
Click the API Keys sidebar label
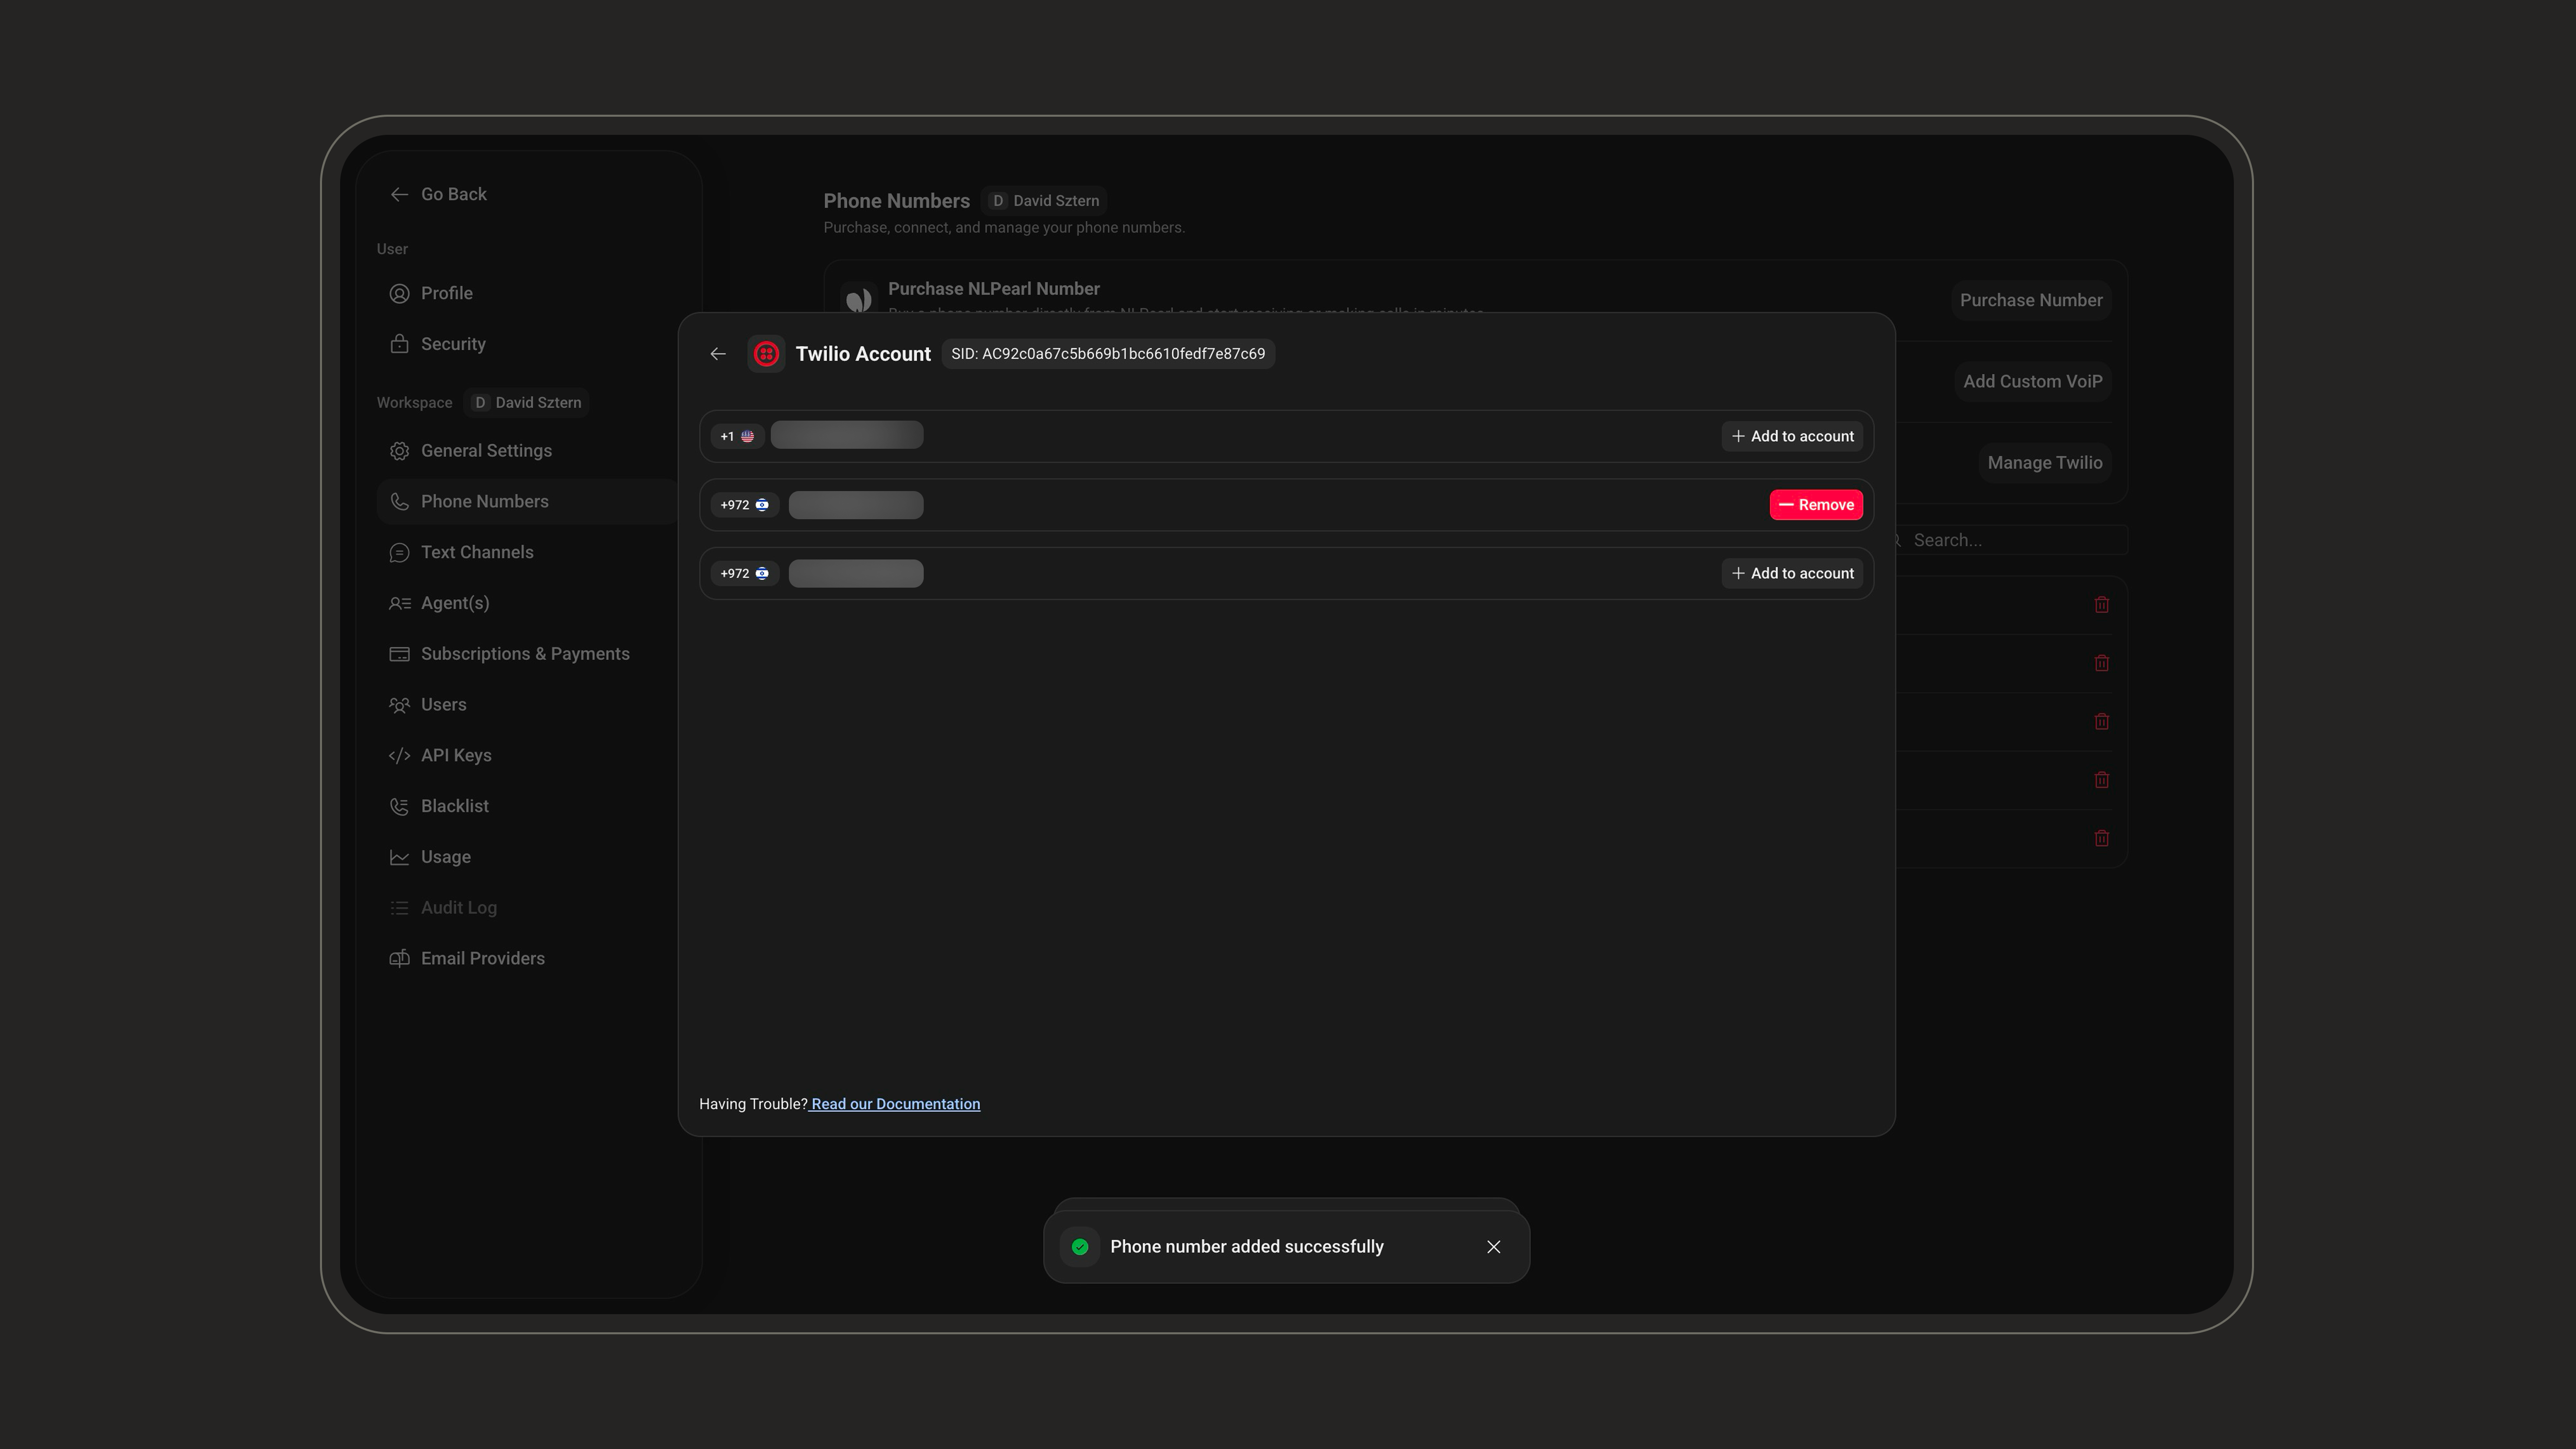pyautogui.click(x=456, y=755)
